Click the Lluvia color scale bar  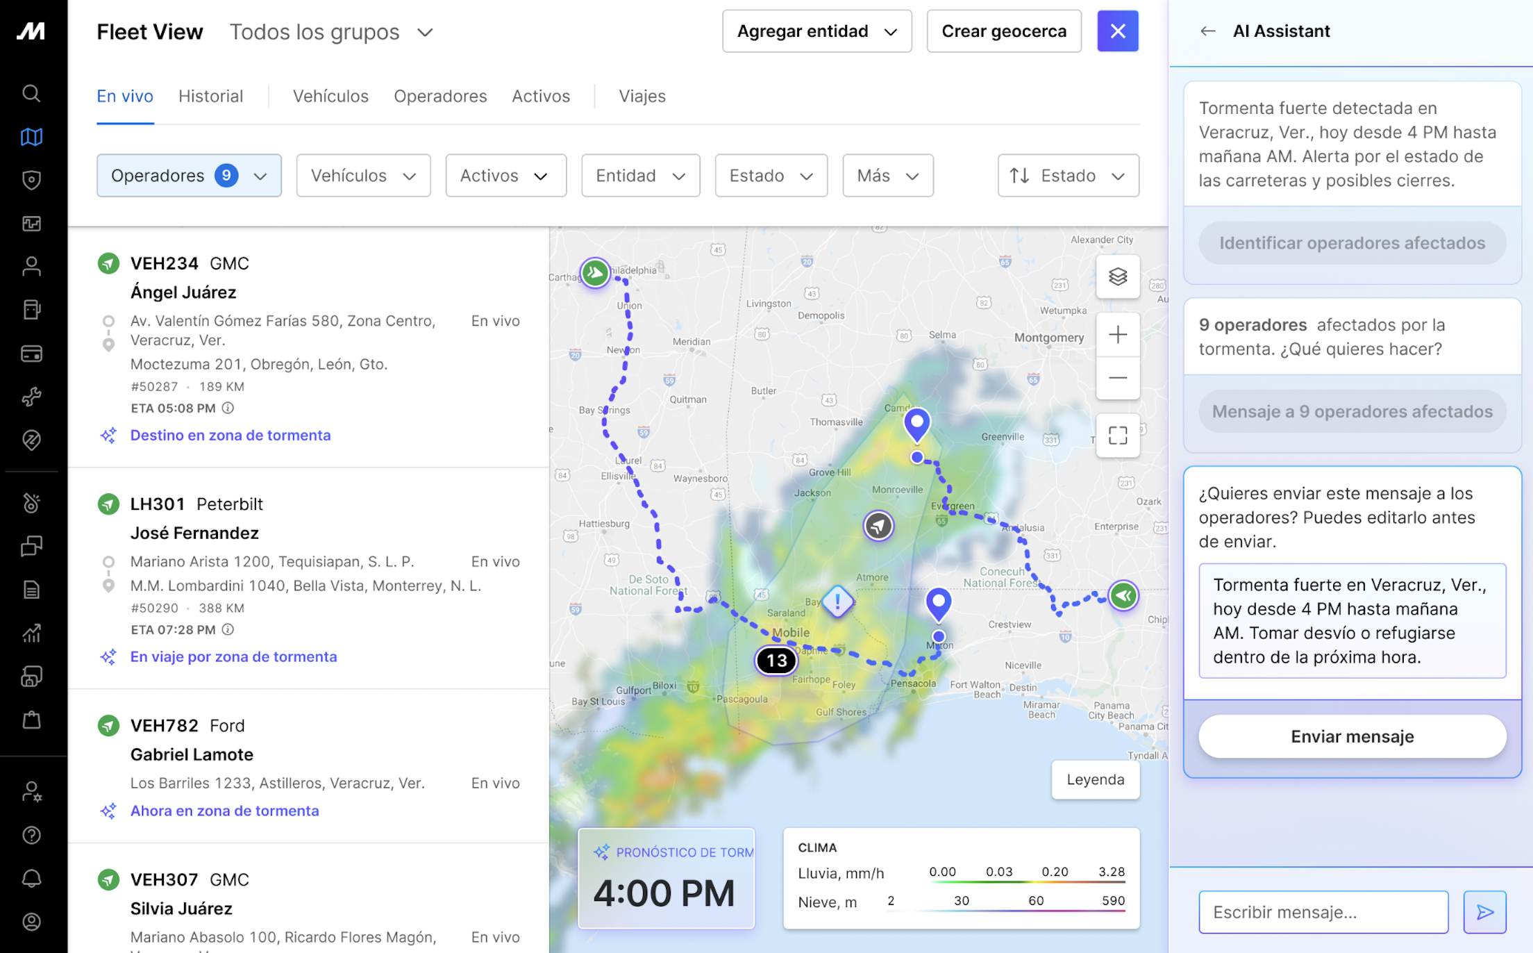click(1026, 882)
